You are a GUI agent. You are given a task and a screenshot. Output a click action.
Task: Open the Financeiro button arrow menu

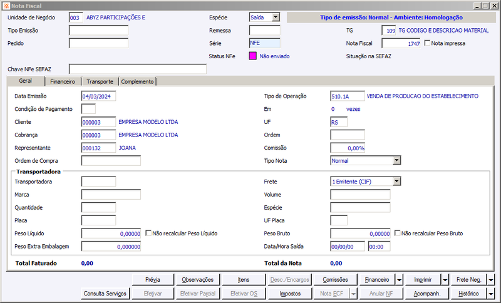click(x=400, y=280)
